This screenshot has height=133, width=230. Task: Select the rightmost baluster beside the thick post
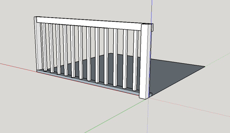point(135,60)
